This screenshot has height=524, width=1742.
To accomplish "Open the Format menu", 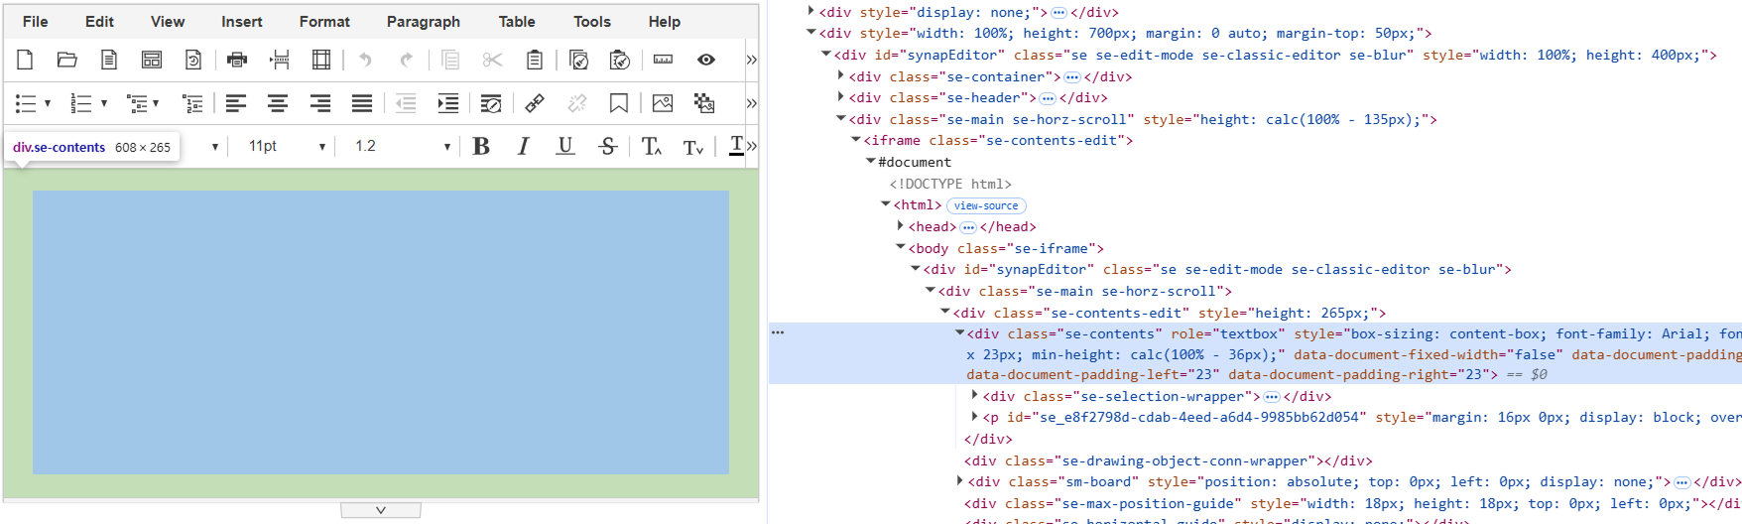I will (x=324, y=21).
